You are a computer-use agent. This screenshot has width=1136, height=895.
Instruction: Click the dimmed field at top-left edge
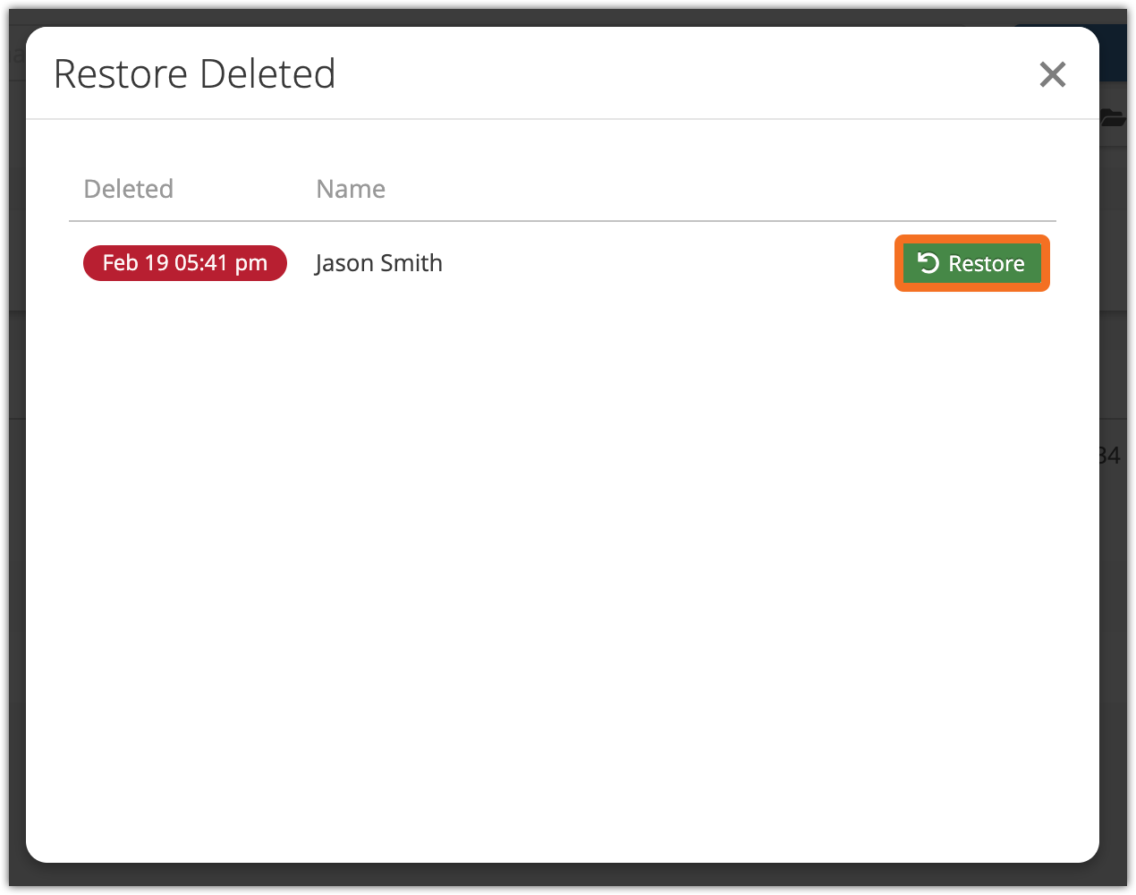[16, 55]
